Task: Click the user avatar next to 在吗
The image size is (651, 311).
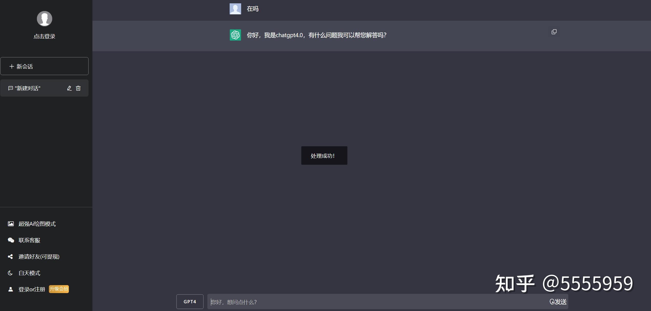Action: pos(235,9)
